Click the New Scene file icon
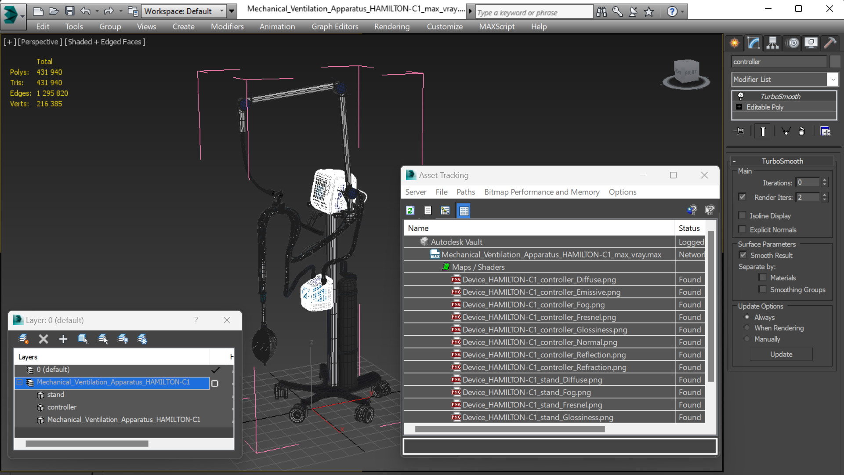This screenshot has width=844, height=475. tap(38, 11)
